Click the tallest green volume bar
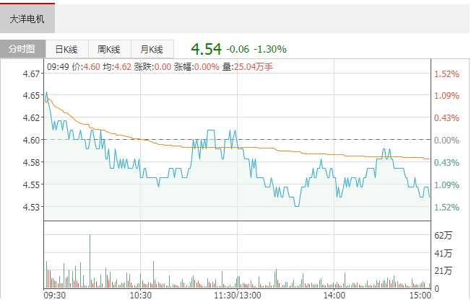Viewport: 471px width, 302px height. 90,261
